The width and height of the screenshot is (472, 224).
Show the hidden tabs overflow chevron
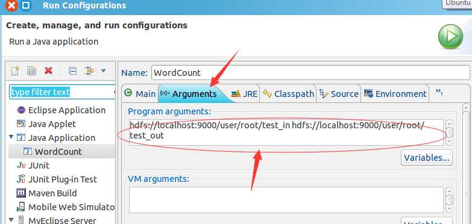[439, 93]
